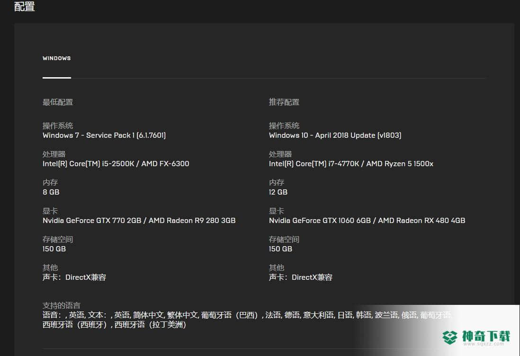
Task: Click the 配置 section heading
Action: pyautogui.click(x=25, y=6)
